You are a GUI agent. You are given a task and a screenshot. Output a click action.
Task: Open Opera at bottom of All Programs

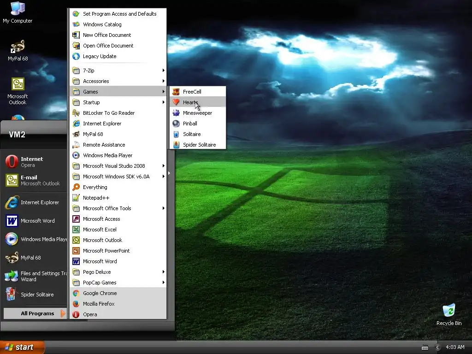pos(118,314)
